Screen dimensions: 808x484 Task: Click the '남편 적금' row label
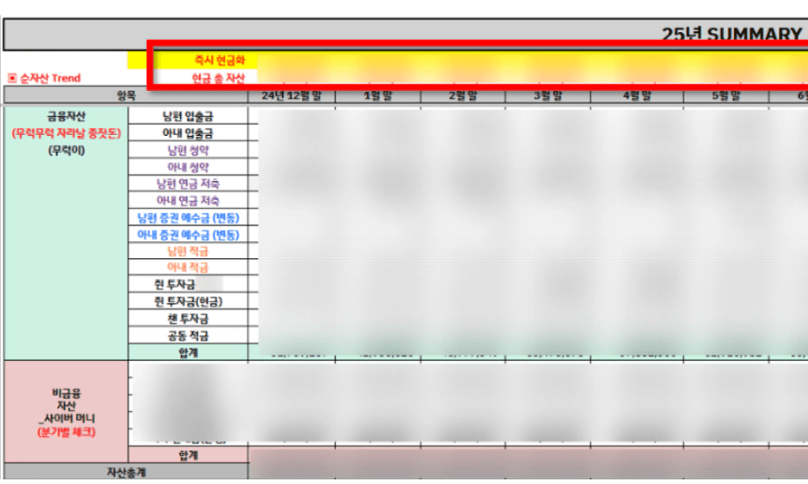pyautogui.click(x=188, y=251)
